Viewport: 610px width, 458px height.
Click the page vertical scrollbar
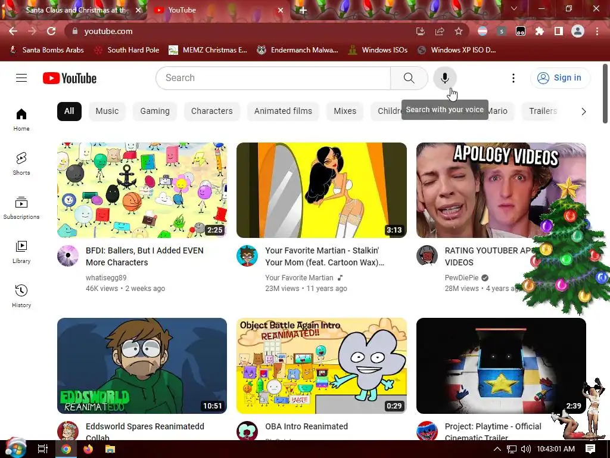605,94
